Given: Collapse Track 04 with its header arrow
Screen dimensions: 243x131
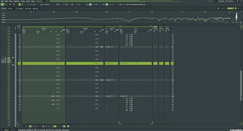Looking at the screenshot, I should point(120,28).
